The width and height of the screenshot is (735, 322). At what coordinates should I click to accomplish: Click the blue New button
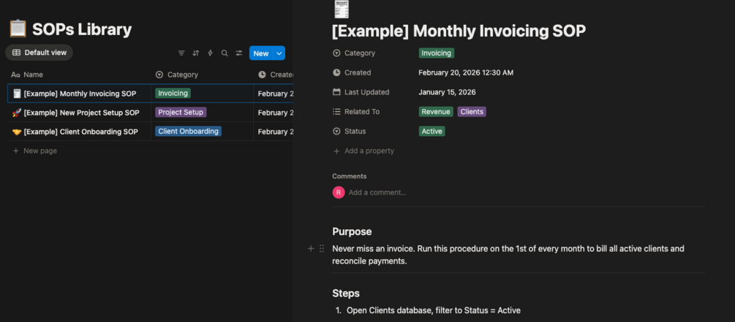click(x=260, y=53)
